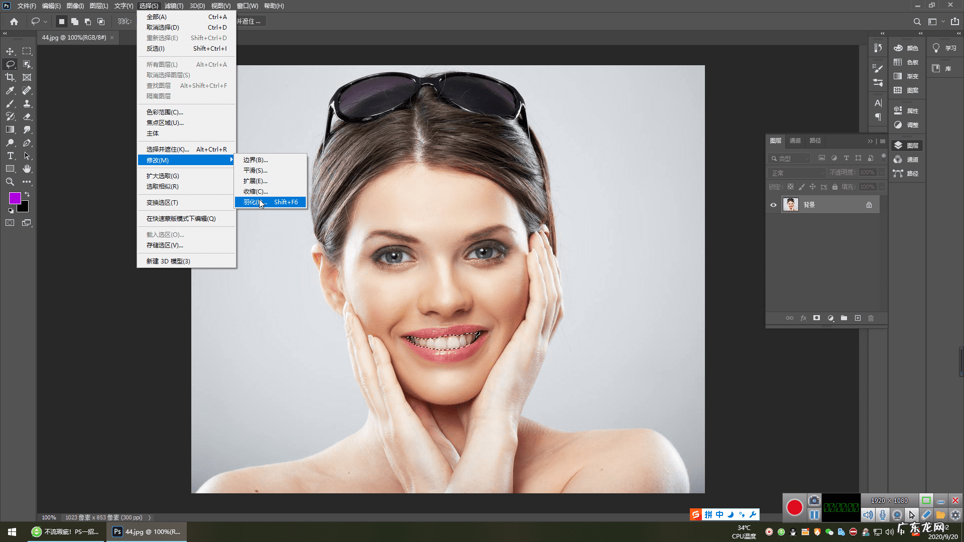Viewport: 964px width, 542px height.
Task: Select the Hand tool
Action: [27, 169]
